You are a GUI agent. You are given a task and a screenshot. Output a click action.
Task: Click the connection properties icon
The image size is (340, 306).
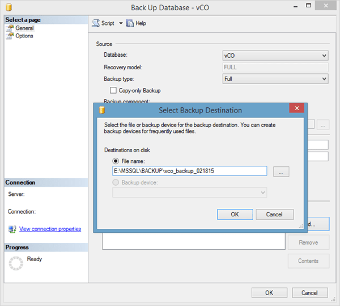[12, 229]
